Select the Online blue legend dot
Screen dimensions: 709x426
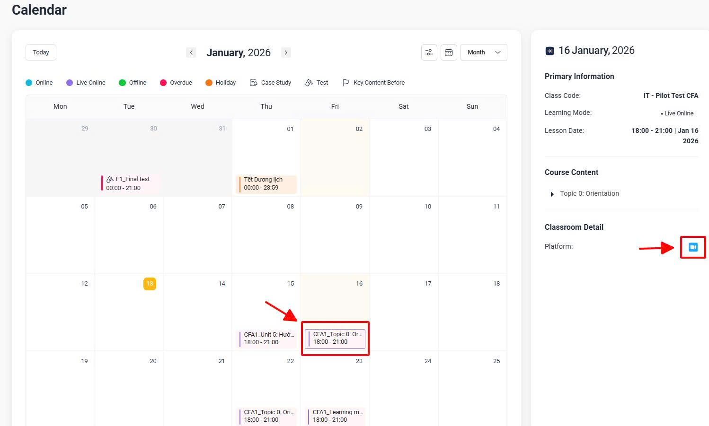(29, 83)
